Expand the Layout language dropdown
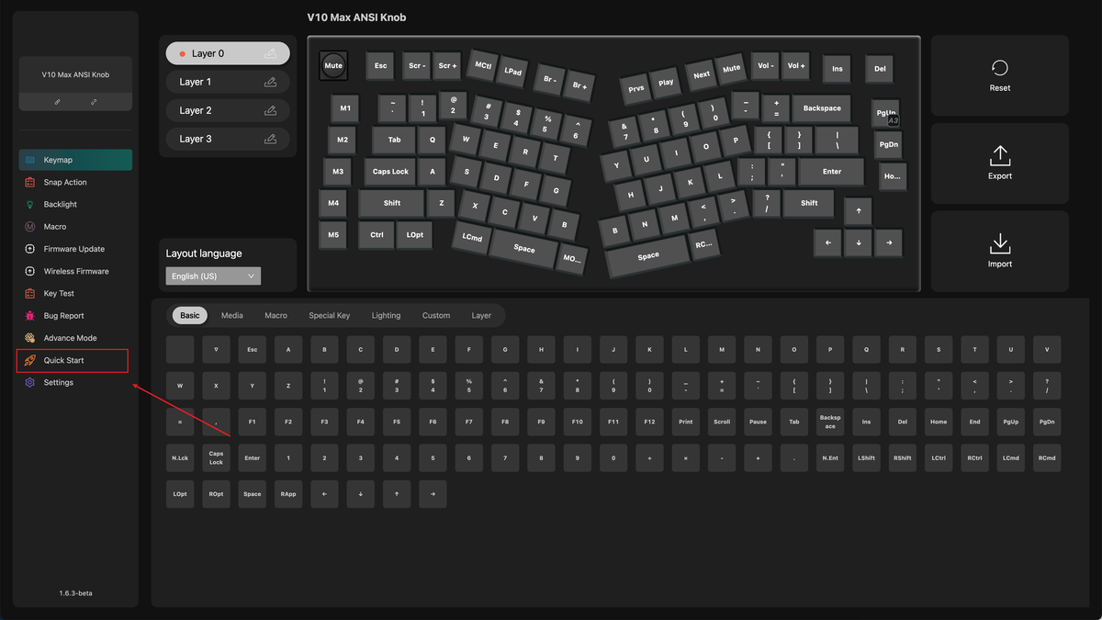 tap(213, 276)
